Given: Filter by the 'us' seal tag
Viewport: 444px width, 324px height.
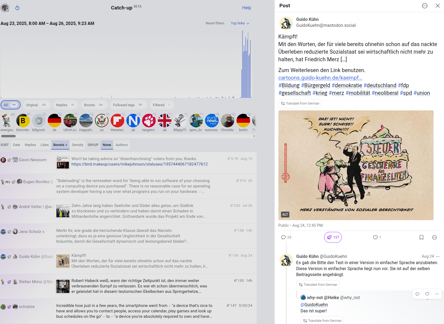Looking at the screenshot, I should point(102,121).
